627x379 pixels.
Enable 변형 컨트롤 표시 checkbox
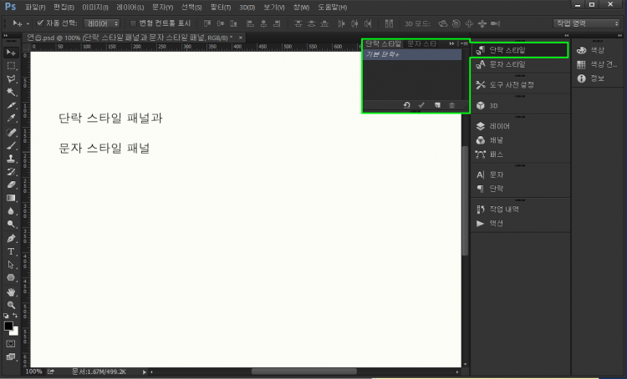pyautogui.click(x=133, y=23)
